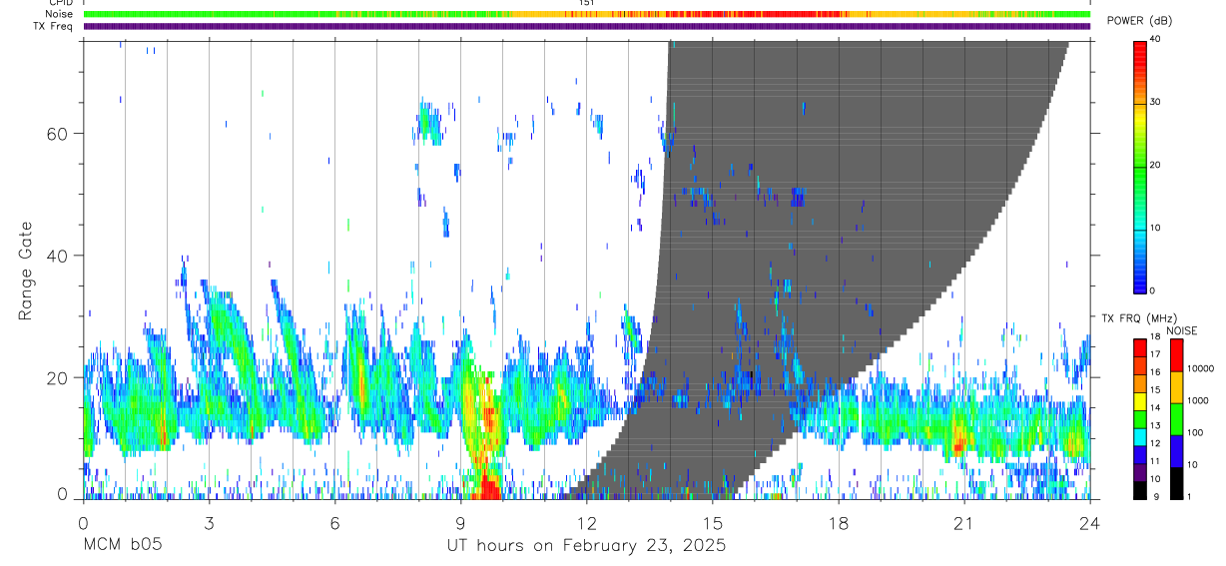Click the yellow segment of TX FRQ color bar
Image resolution: width=1226 pixels, height=566 pixels.
[1140, 399]
